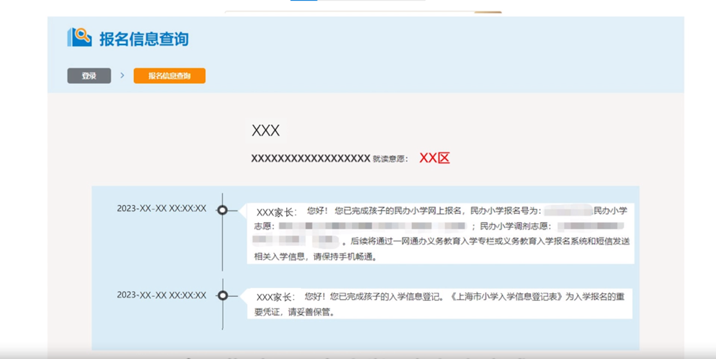Click the first 2023-XX-XX timestamp
Screen dimensions: 716x359
161,209
